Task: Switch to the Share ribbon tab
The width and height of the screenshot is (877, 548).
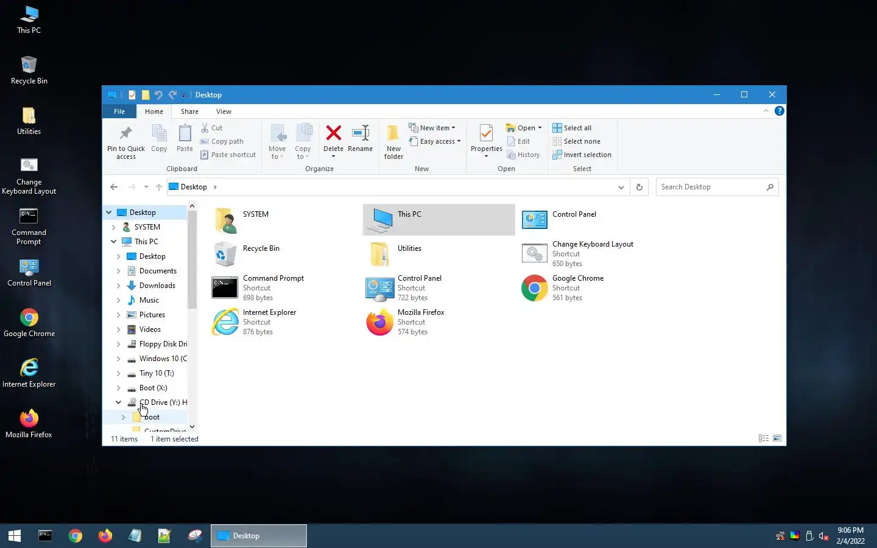Action: coord(189,111)
